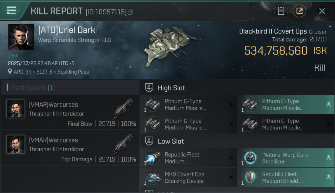Click the share export icon
Viewport: 335px width, 193px height.
point(299,11)
